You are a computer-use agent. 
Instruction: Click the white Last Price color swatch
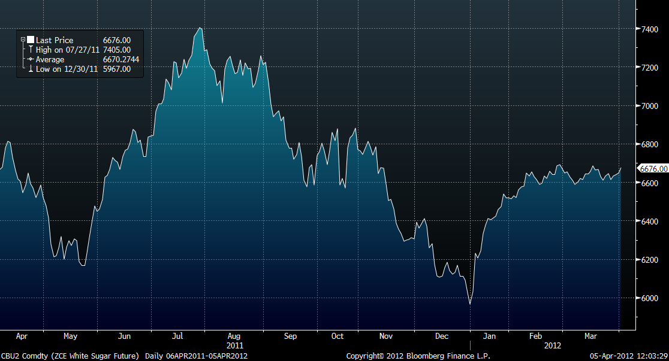31,40
